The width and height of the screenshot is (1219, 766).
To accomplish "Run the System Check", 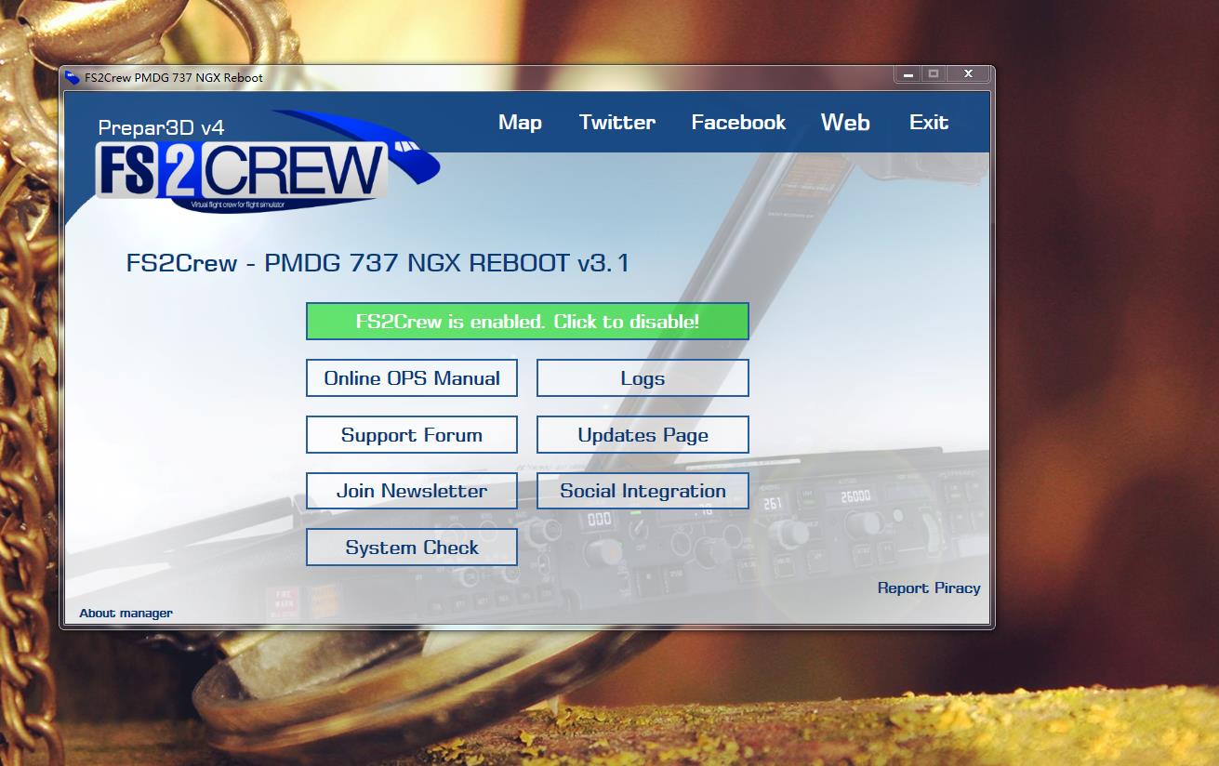I will pos(412,548).
